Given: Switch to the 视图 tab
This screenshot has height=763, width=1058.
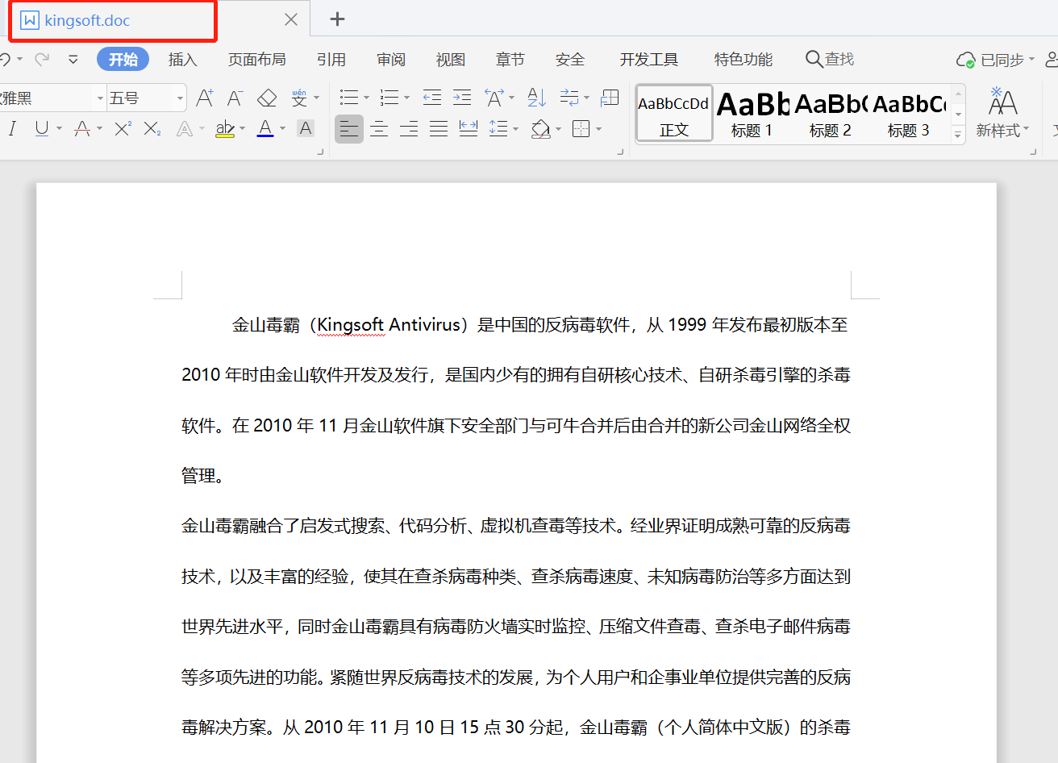Looking at the screenshot, I should pos(451,60).
